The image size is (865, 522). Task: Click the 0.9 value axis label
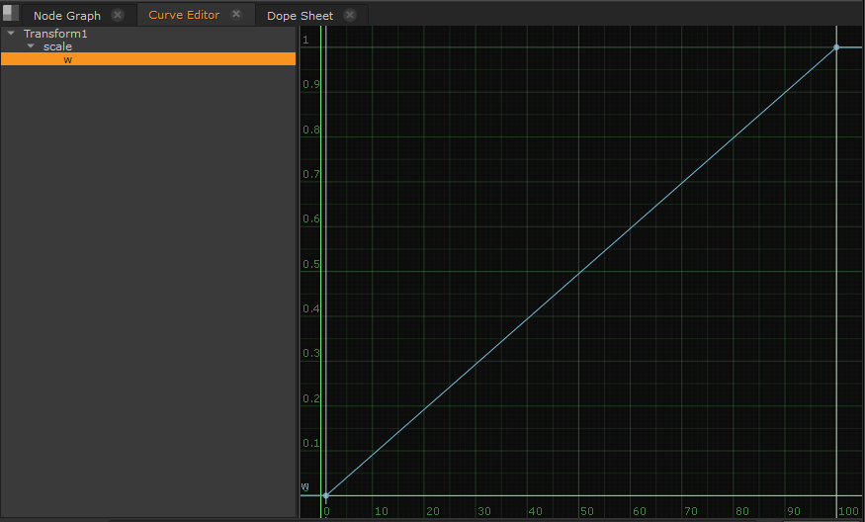311,84
